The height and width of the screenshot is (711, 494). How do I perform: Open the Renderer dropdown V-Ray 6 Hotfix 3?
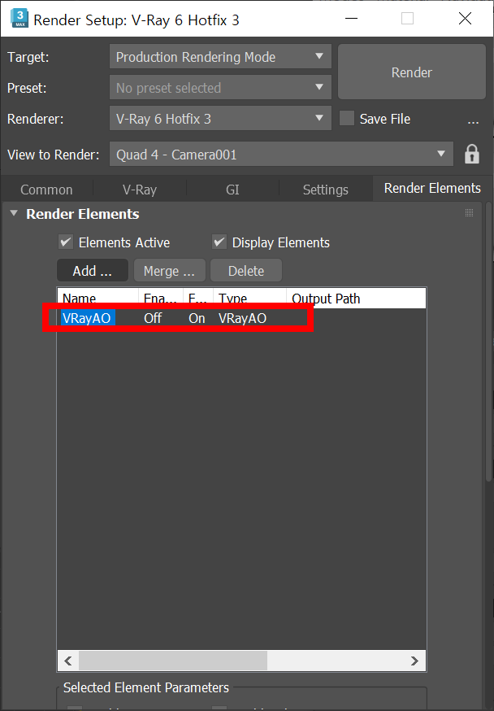(x=220, y=118)
